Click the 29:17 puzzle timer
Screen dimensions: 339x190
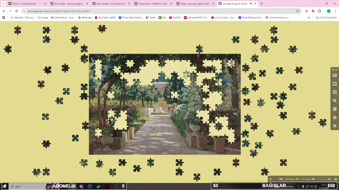(x=335, y=70)
